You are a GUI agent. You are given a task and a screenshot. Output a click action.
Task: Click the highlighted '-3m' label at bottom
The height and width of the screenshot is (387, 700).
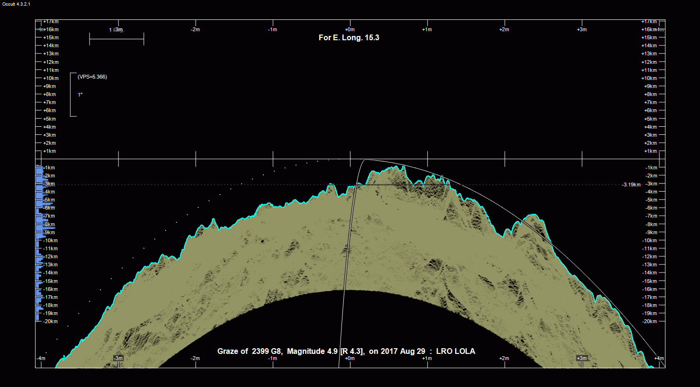coord(118,358)
